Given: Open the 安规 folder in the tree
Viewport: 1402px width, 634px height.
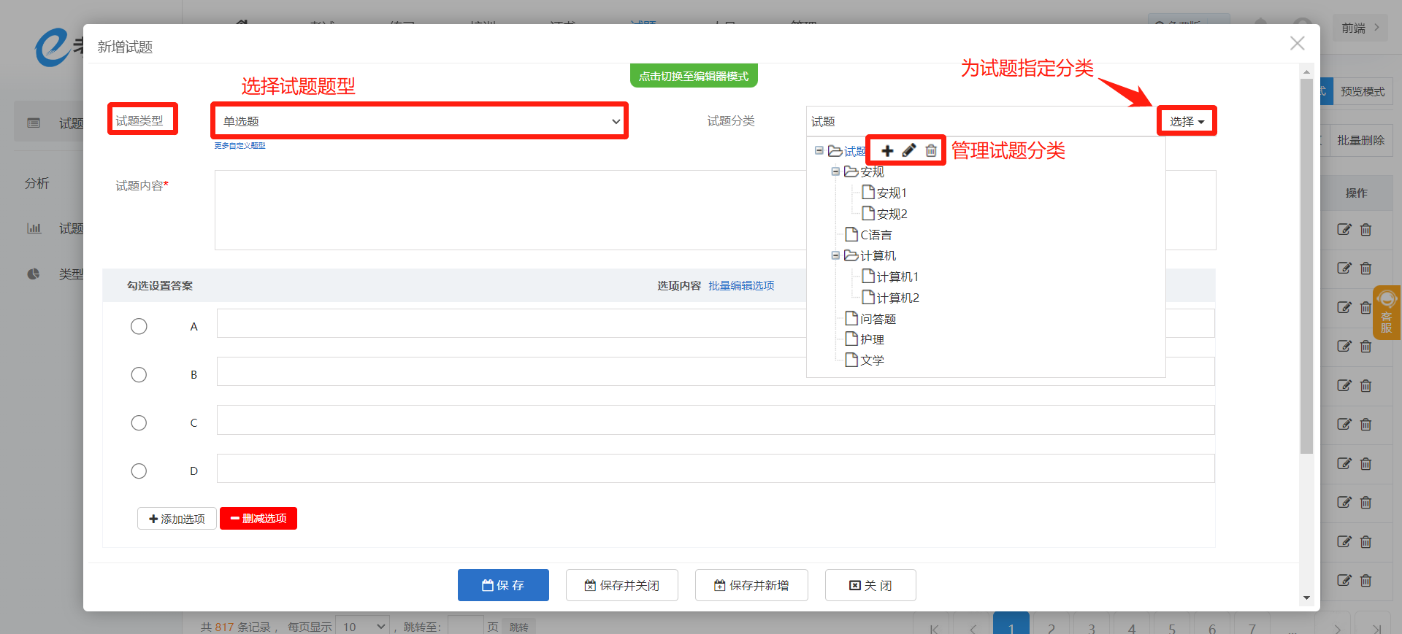Looking at the screenshot, I should click(x=872, y=172).
